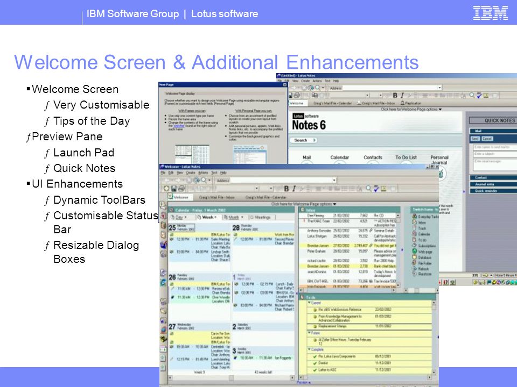Expand Welcome Page options in the Untitled window

(411, 109)
